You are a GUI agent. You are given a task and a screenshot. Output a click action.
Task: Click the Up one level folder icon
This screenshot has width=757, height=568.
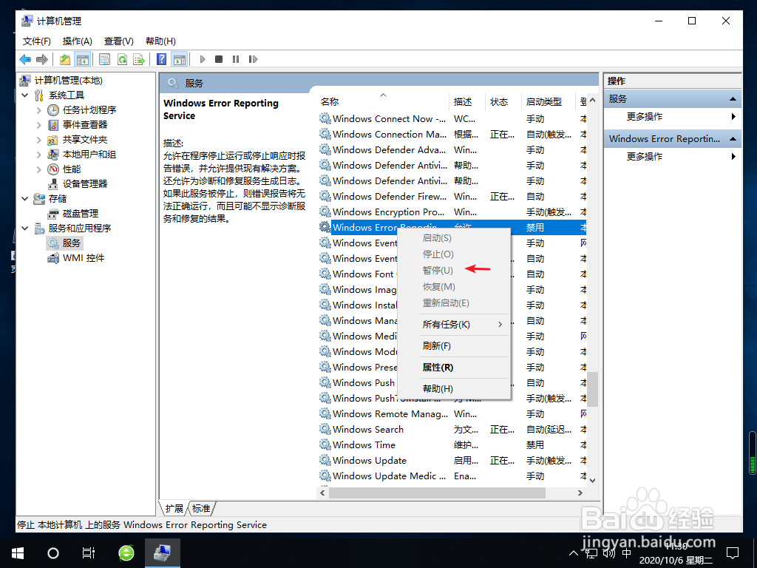coord(65,59)
